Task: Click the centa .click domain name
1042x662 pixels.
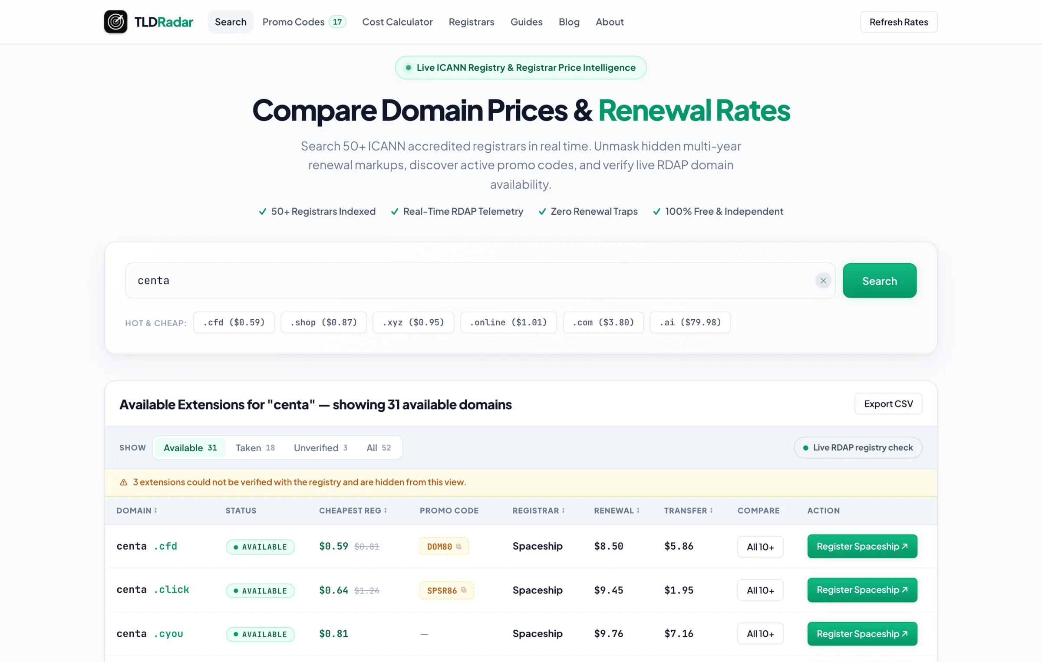Action: [x=153, y=590]
